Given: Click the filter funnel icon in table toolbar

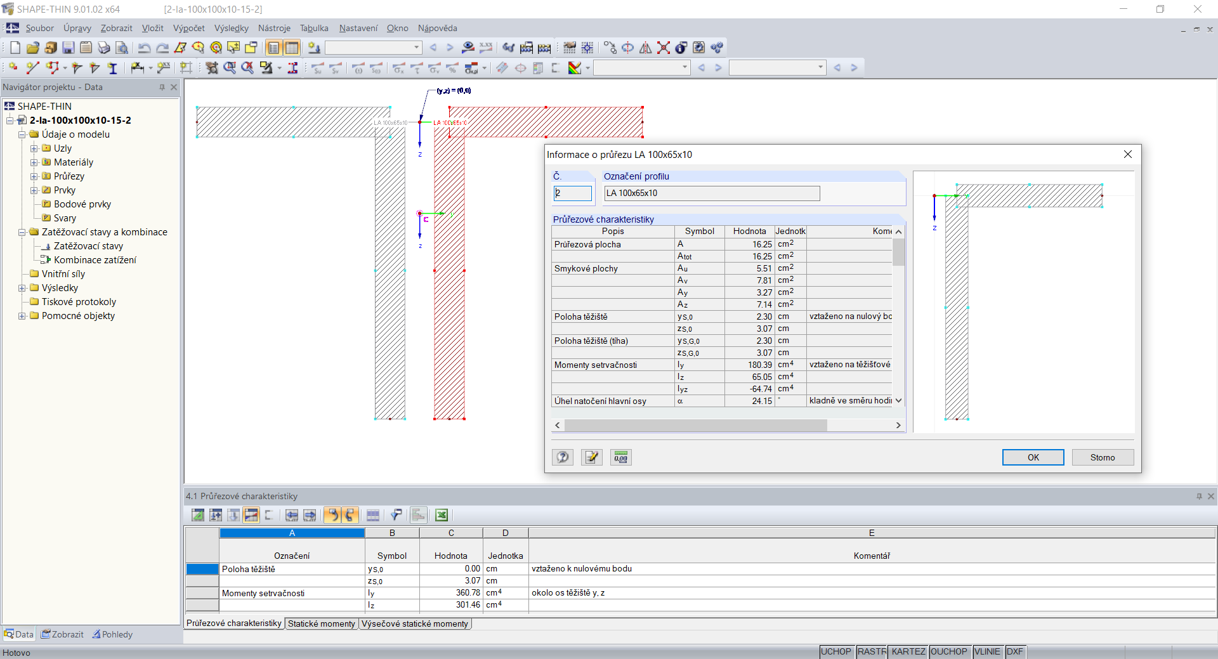Looking at the screenshot, I should point(396,515).
